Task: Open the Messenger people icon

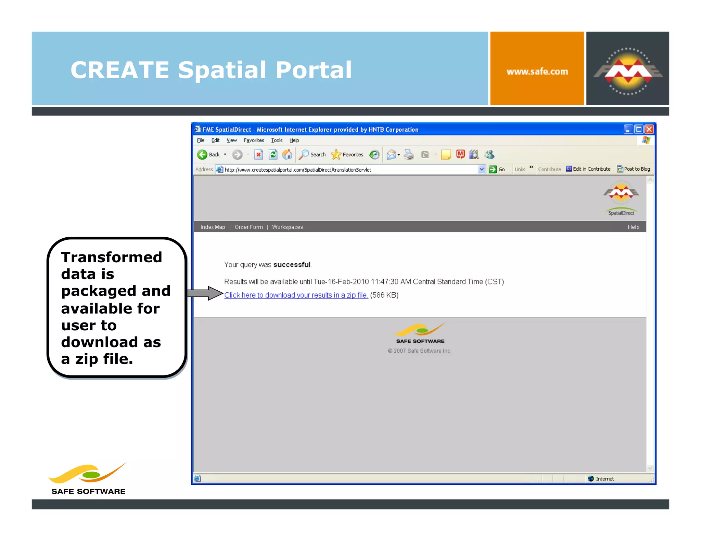Action: (489, 155)
